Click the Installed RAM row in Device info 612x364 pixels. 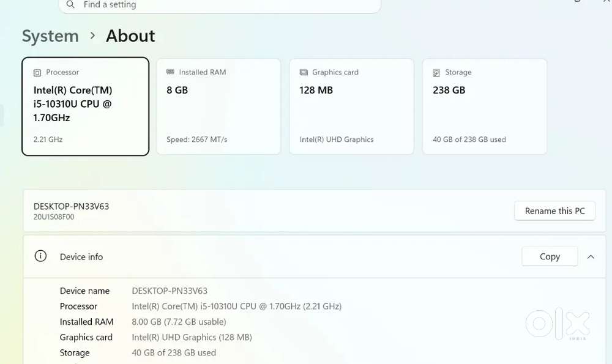(143, 321)
